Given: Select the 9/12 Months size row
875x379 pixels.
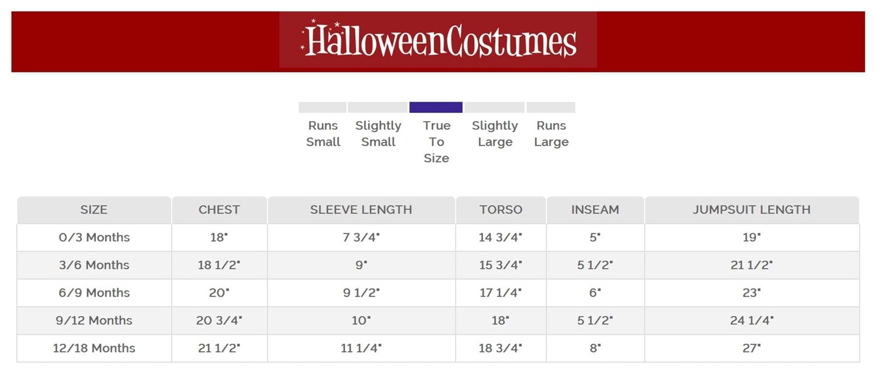Looking at the screenshot, I should [94, 321].
